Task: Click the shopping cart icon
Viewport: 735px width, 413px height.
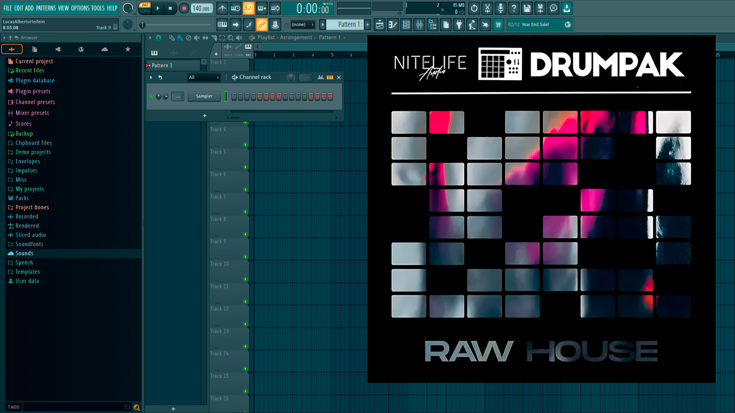Action: click(498, 24)
